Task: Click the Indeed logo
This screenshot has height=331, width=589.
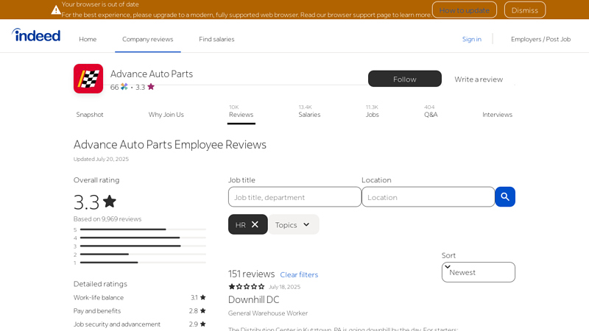Action: pos(36,35)
